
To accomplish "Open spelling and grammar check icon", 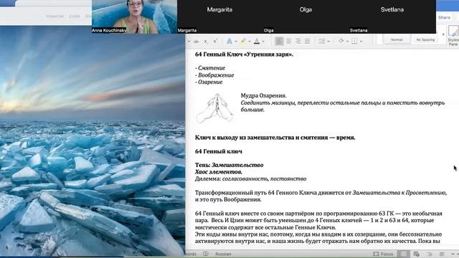I will pyautogui.click(x=206, y=254).
